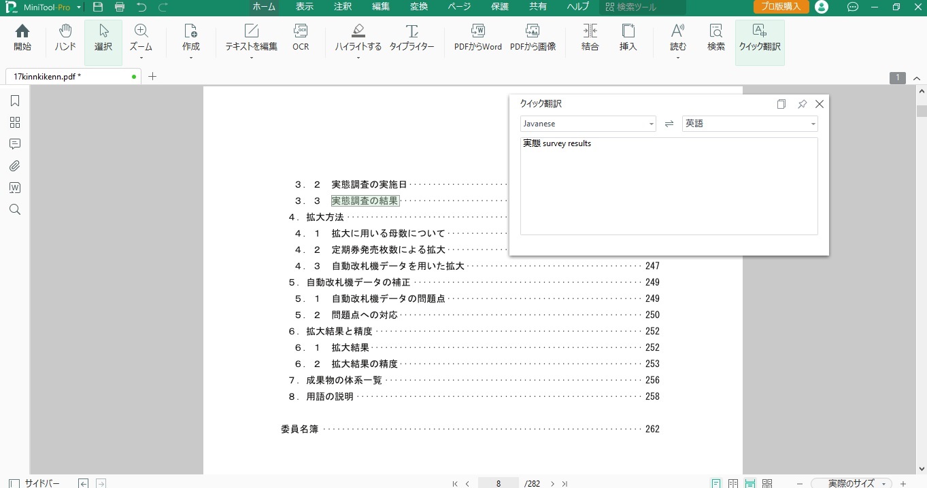Image resolution: width=927 pixels, height=488 pixels.
Task: Switch to the 注釈 ribbon tab
Action: point(343,7)
